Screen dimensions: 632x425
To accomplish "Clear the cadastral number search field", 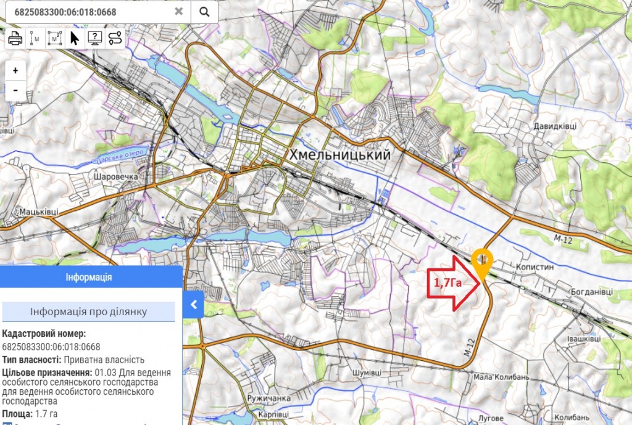I will tap(178, 11).
